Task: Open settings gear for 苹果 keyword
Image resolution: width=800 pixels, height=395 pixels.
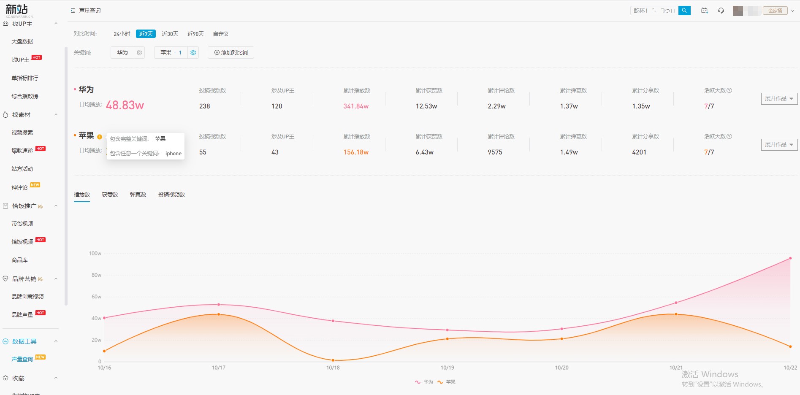Action: pos(193,52)
